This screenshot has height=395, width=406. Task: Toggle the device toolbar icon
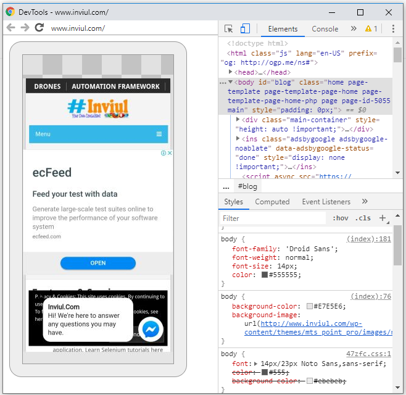pos(245,29)
